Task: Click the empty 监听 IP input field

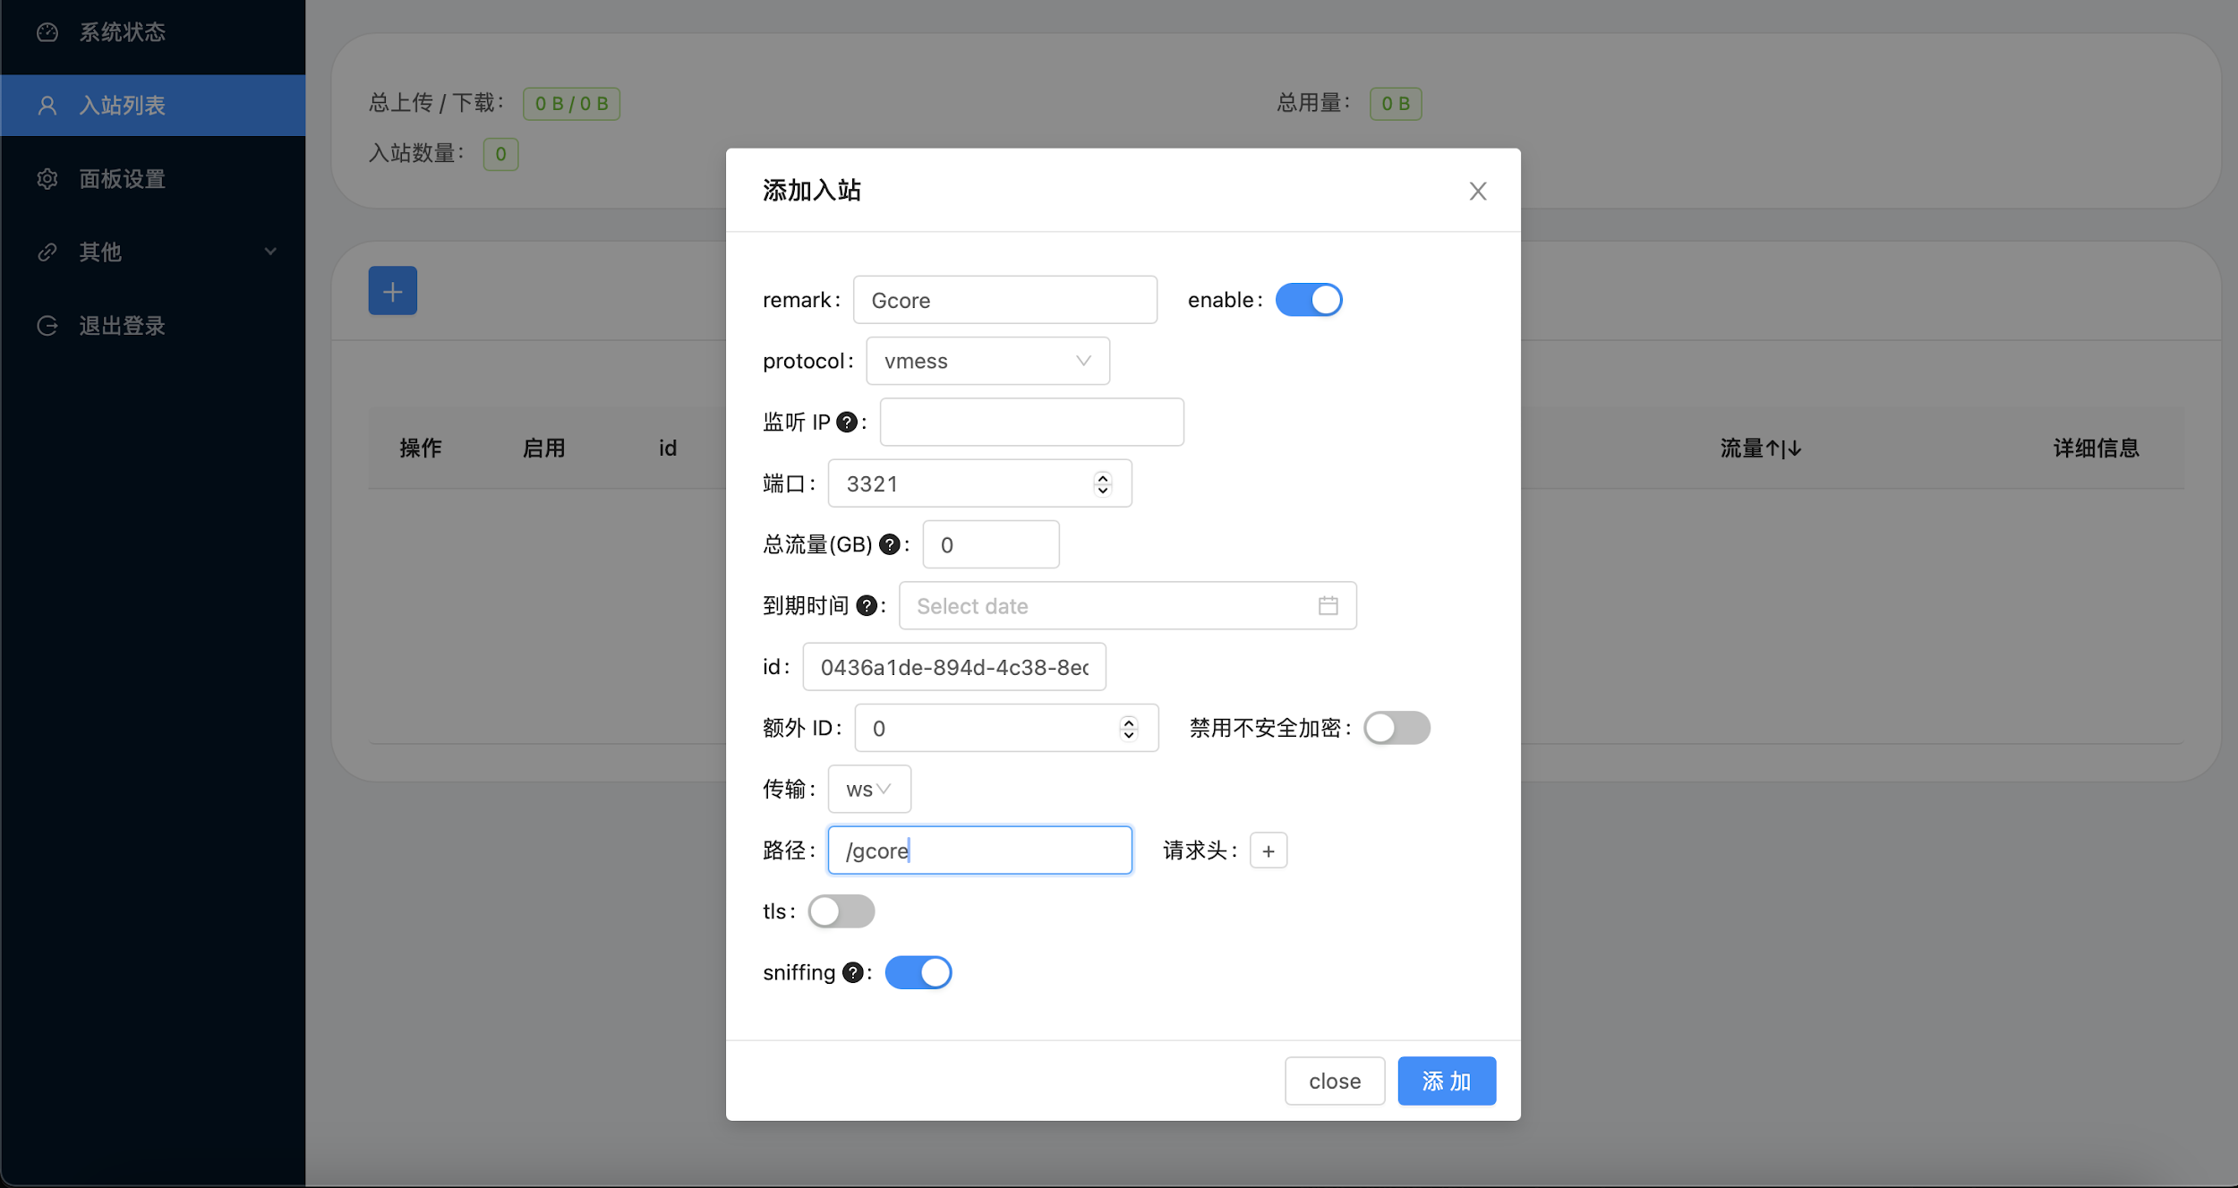Action: [x=1032, y=423]
